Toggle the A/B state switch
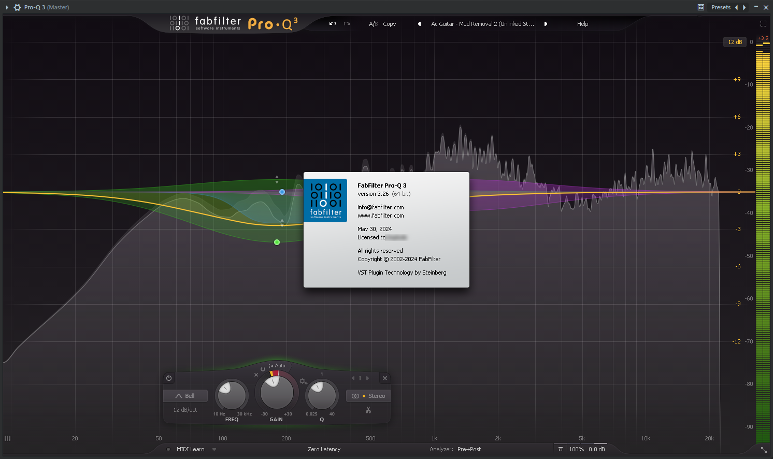The width and height of the screenshot is (773, 459). coord(373,24)
